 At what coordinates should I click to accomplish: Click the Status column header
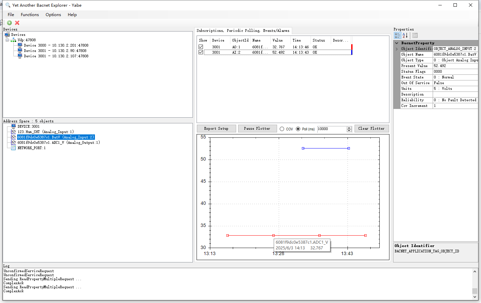321,40
